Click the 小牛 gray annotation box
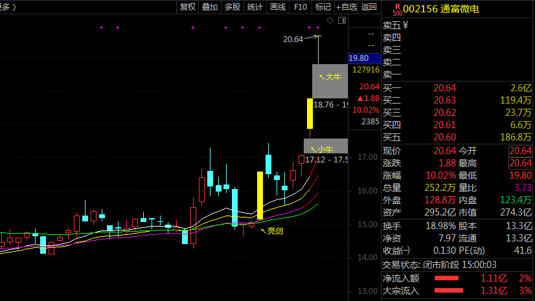 [326, 146]
